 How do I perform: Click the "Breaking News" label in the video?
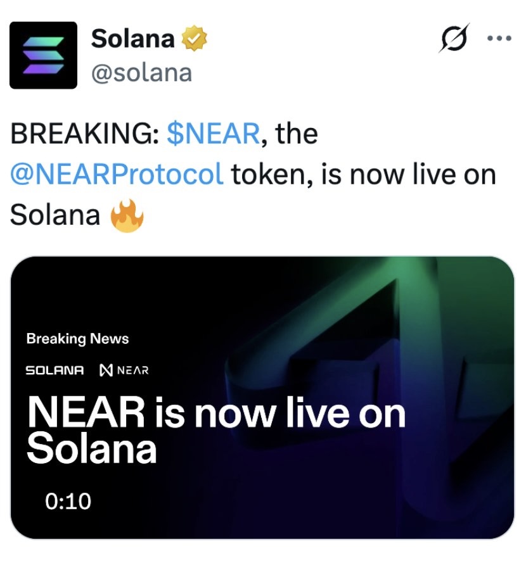(77, 339)
